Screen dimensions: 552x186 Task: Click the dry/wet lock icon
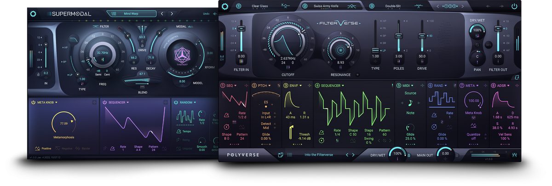click(x=408, y=155)
